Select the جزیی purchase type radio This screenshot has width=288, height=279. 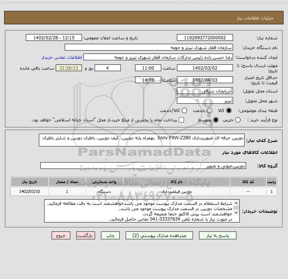coord(238,120)
